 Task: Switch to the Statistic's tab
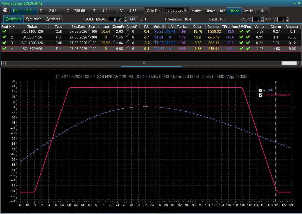tap(34, 19)
